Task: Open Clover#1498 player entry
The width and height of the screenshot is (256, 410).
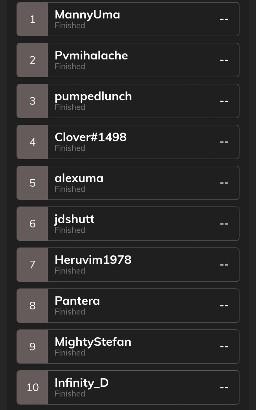Action: pyautogui.click(x=128, y=142)
